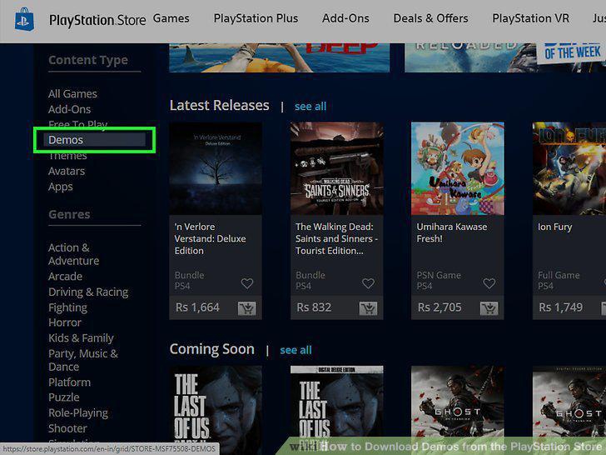The height and width of the screenshot is (455, 606).
Task: Filter by Platform genre
Action: tap(70, 382)
